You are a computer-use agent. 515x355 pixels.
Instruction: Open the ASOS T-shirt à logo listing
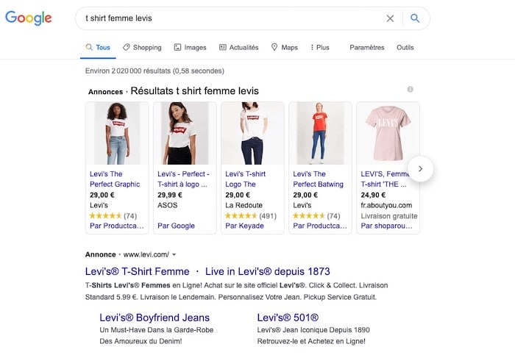(x=185, y=179)
